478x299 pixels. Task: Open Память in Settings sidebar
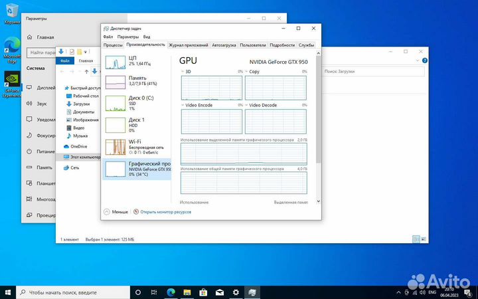click(x=40, y=167)
